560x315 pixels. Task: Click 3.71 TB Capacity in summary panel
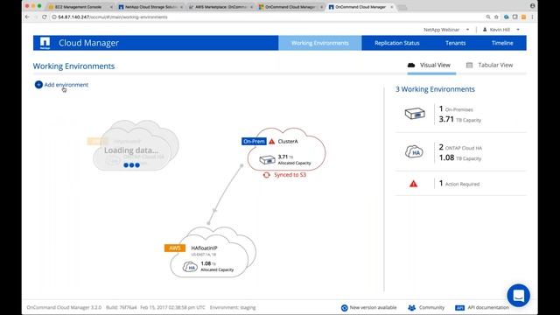(460, 119)
